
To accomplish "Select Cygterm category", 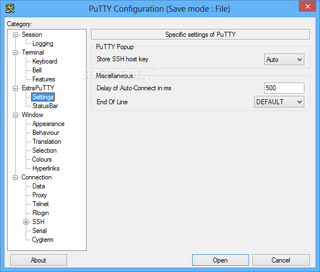I will click(42, 240).
